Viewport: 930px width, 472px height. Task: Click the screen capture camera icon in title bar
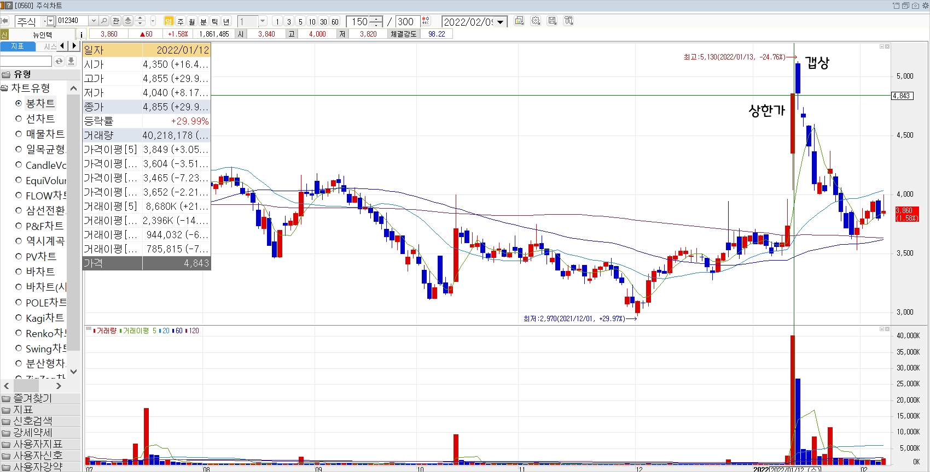[915, 5]
